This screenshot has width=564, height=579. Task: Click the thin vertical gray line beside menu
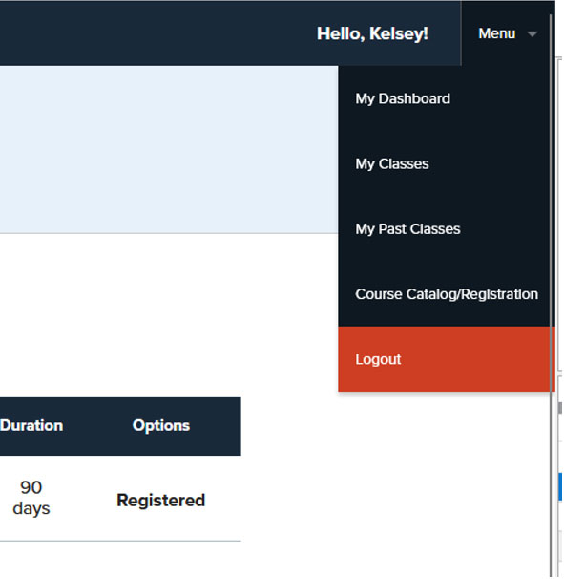click(551, 295)
